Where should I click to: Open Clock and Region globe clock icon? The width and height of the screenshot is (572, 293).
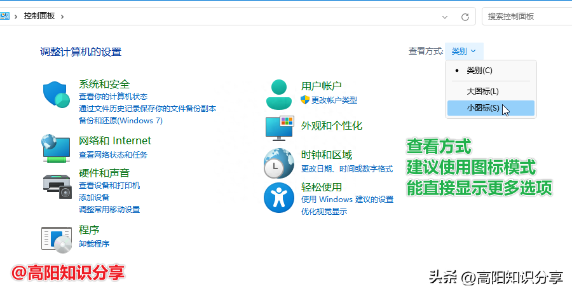(x=279, y=163)
